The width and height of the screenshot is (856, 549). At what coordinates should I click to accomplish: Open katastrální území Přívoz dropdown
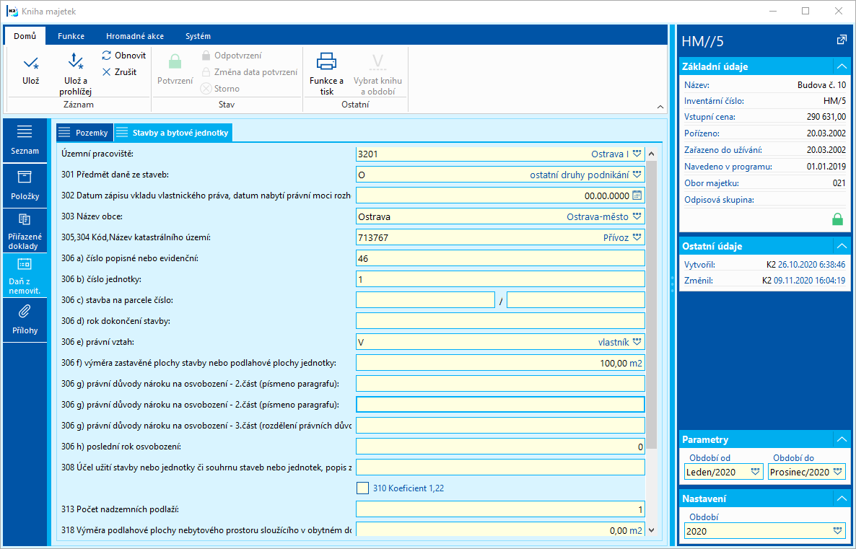[637, 237]
